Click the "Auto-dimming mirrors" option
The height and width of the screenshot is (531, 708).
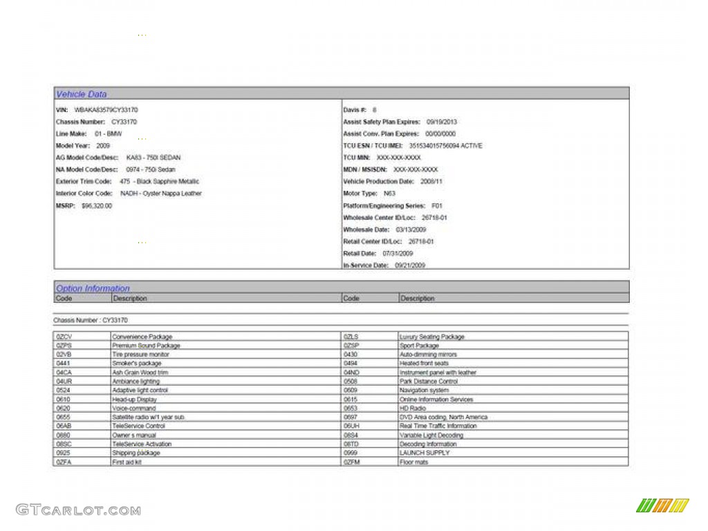428,355
